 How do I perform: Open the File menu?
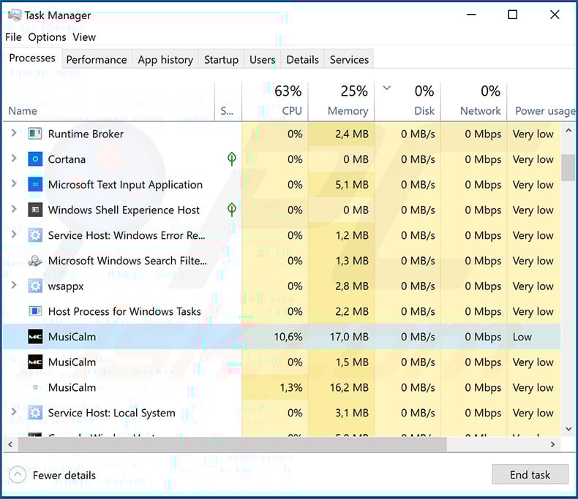(x=13, y=37)
